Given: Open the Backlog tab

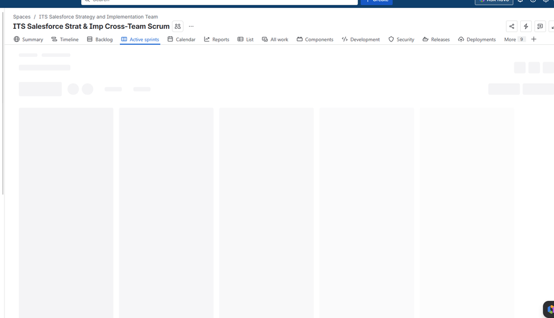Looking at the screenshot, I should [x=100, y=39].
